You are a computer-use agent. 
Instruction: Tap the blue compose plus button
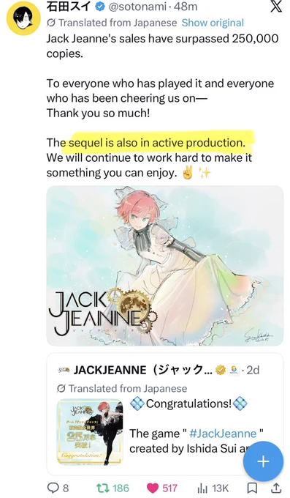(x=263, y=461)
